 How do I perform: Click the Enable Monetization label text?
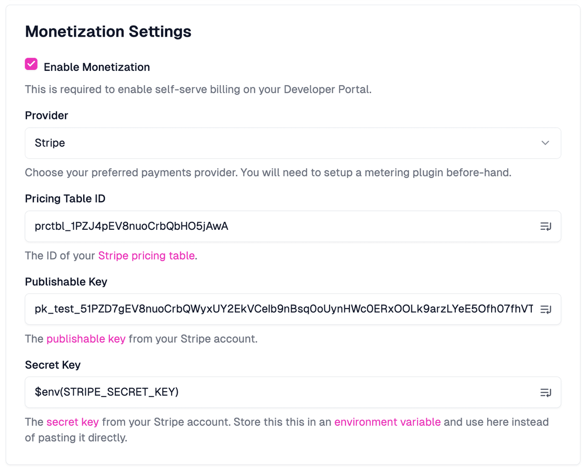[96, 67]
